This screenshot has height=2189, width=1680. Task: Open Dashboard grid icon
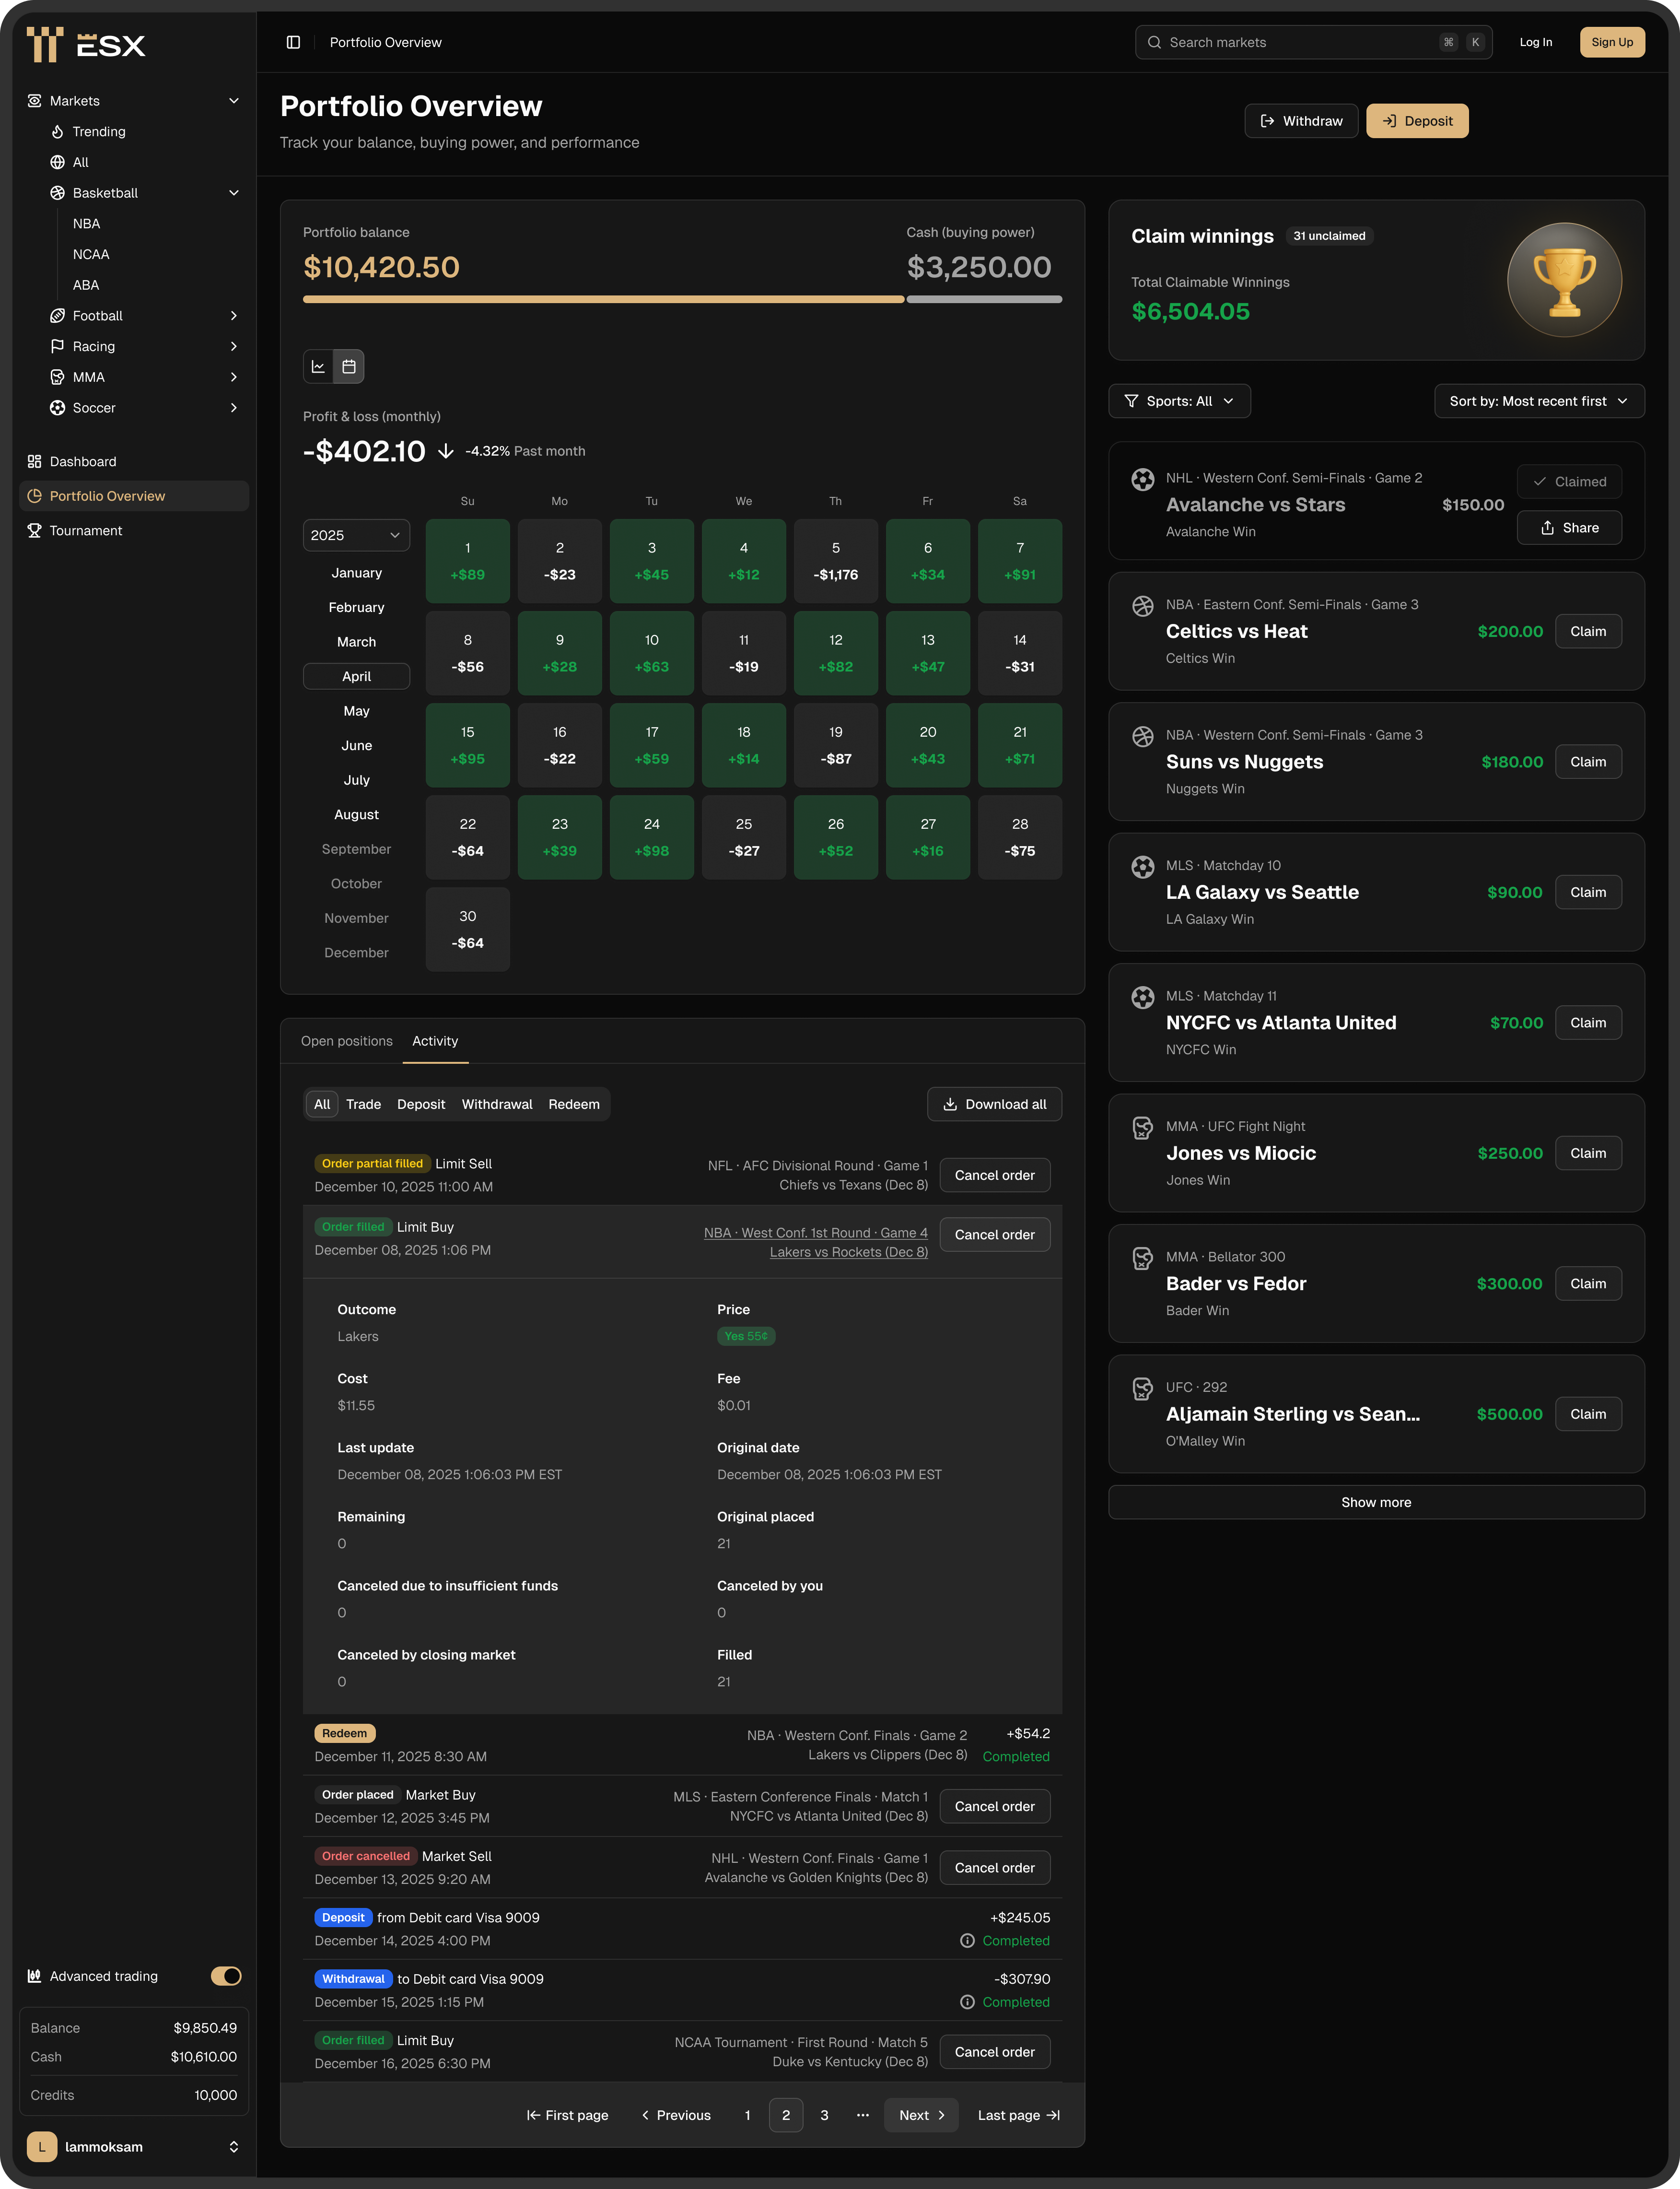[34, 461]
